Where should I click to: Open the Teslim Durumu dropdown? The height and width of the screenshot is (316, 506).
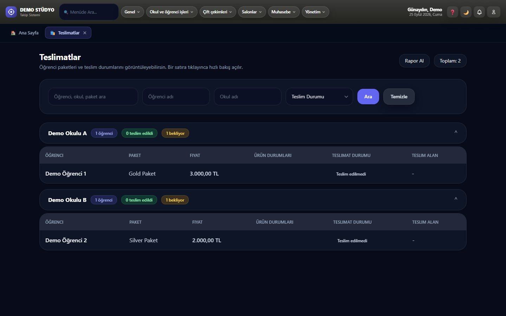point(319,97)
